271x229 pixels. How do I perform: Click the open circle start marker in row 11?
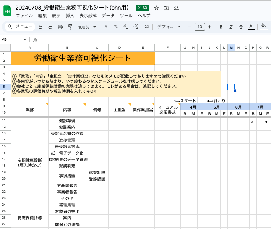pyautogui.click(x=252, y=121)
